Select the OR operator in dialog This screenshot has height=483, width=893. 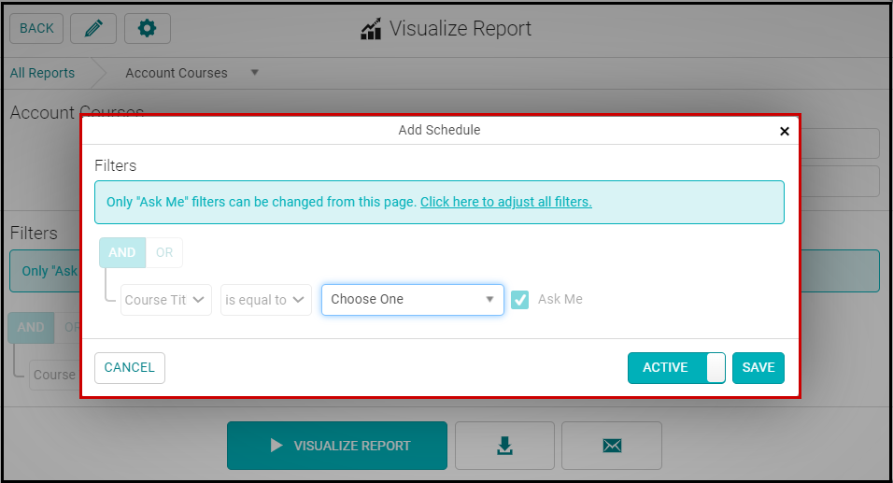tap(164, 252)
